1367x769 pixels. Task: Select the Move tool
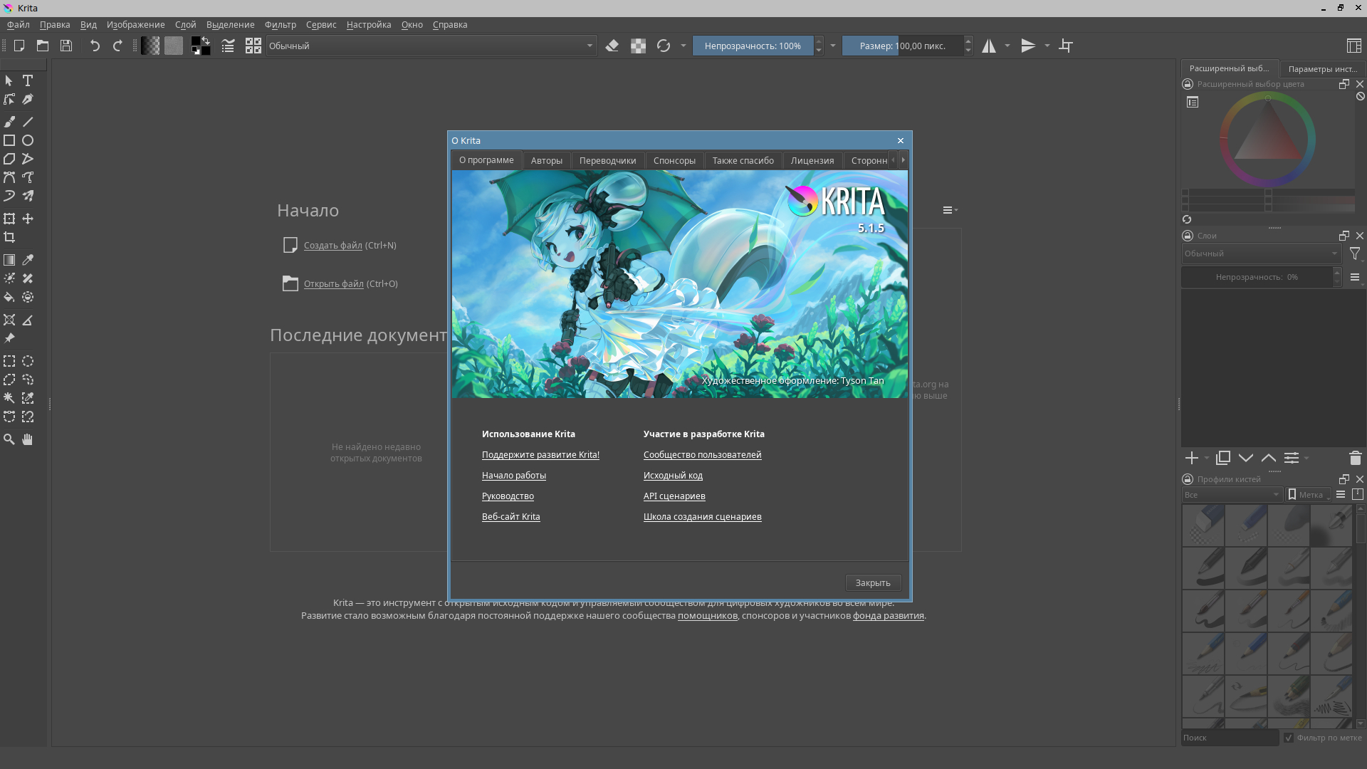[28, 219]
